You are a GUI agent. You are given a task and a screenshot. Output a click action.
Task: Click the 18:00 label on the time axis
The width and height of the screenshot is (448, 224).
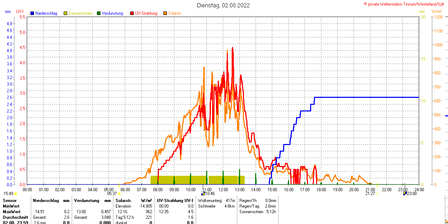(321, 189)
